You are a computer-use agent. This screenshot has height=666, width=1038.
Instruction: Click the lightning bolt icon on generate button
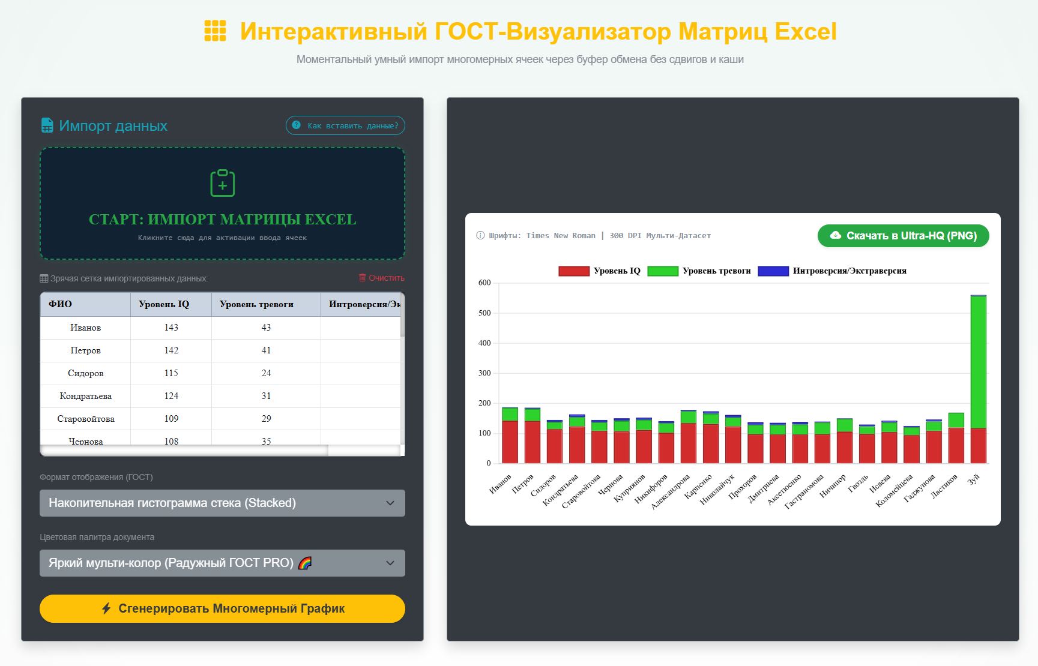106,608
